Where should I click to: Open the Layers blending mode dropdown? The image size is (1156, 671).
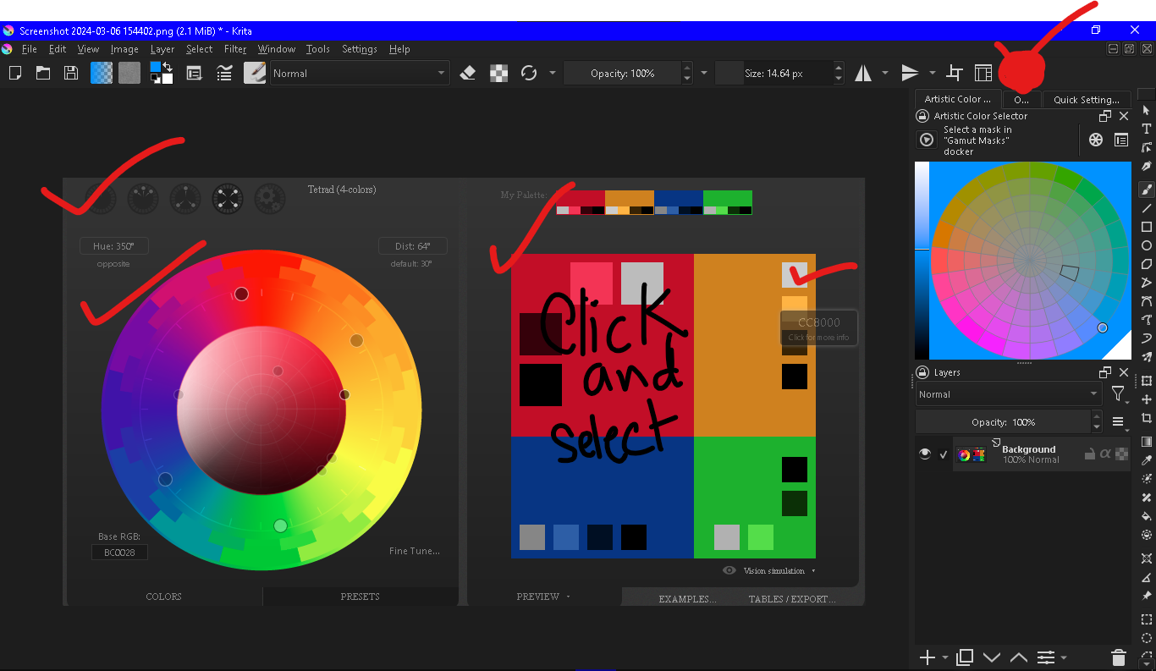[1008, 394]
